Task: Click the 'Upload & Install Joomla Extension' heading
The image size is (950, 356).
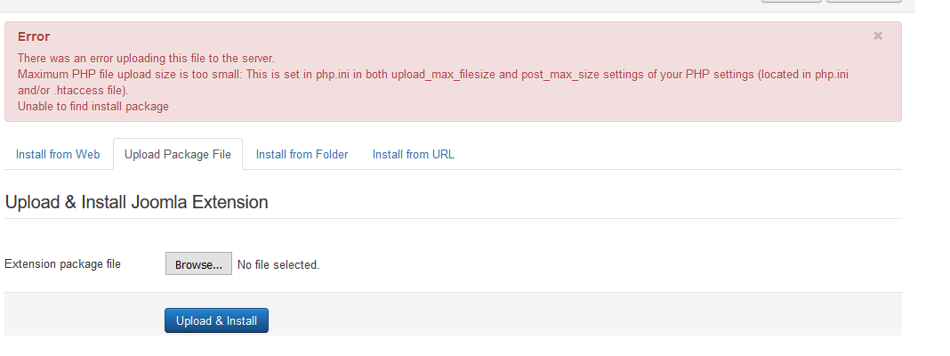Action: [x=137, y=202]
